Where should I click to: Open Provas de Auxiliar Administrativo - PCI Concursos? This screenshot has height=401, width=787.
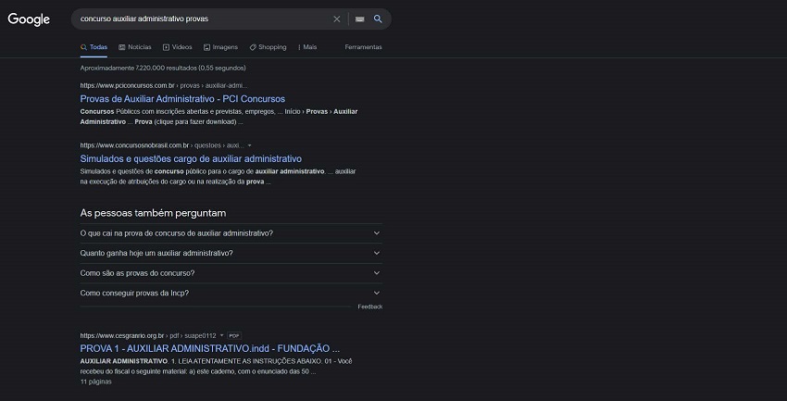pos(182,98)
